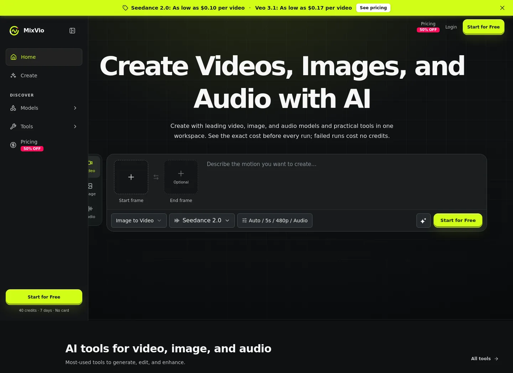This screenshot has height=373, width=513.
Task: Click the DISCOVER section label
Action: 22,95
